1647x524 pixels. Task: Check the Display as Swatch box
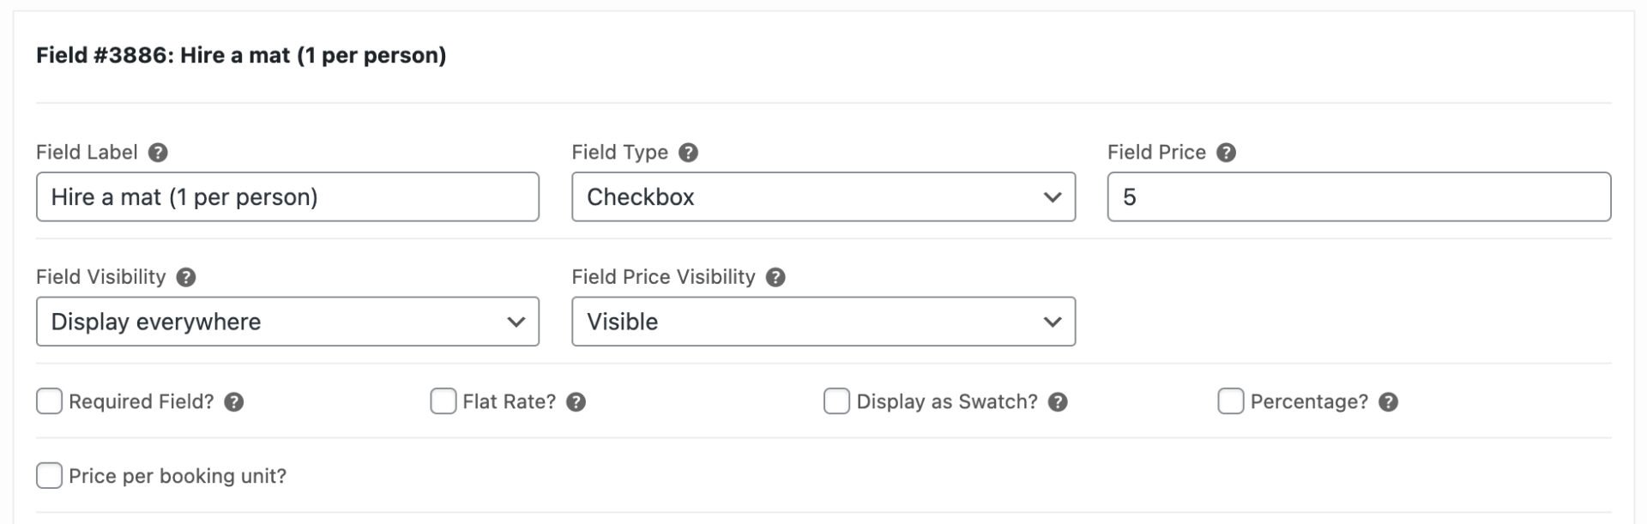coord(836,401)
